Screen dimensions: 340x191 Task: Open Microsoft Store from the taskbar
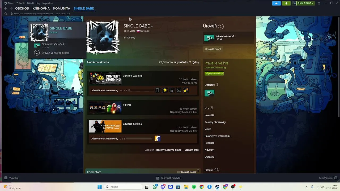click(178, 187)
